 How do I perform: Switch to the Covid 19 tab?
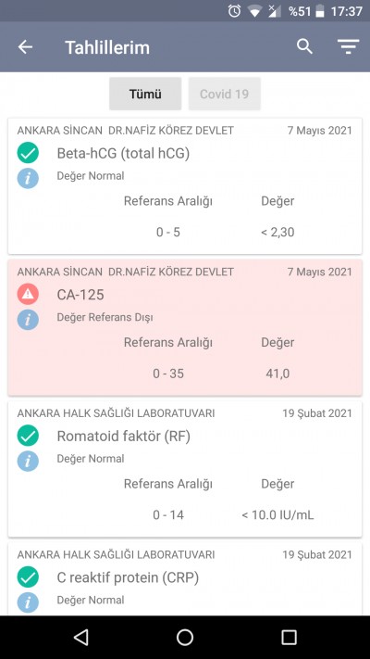point(225,94)
